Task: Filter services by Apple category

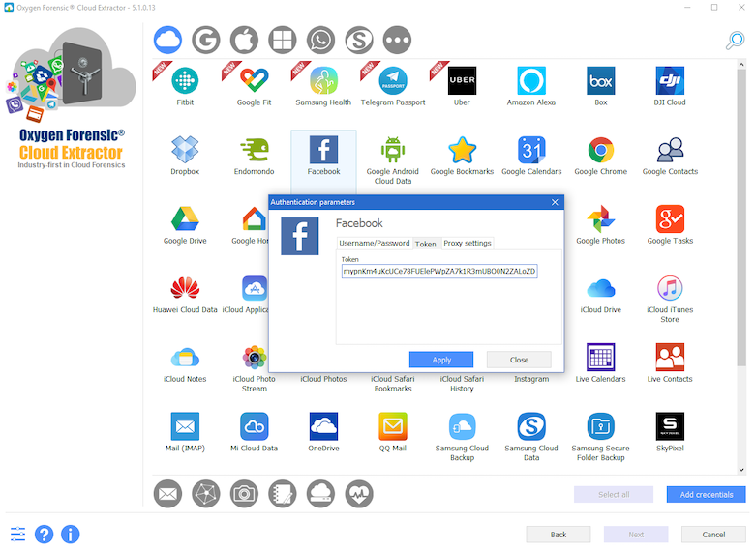Action: click(x=244, y=40)
